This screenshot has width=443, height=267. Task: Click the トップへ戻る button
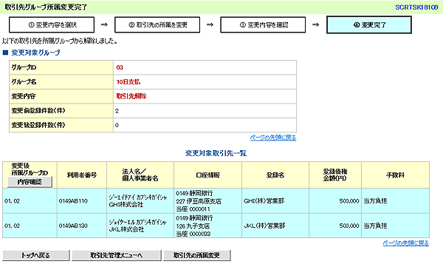tap(35, 255)
